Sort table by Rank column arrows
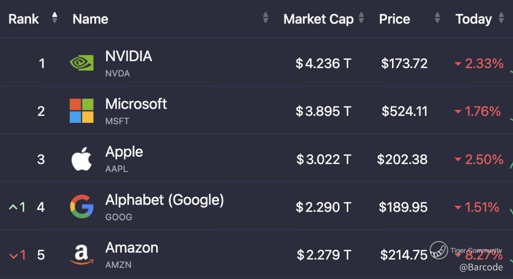Image resolution: width=513 pixels, height=279 pixels. [x=54, y=18]
